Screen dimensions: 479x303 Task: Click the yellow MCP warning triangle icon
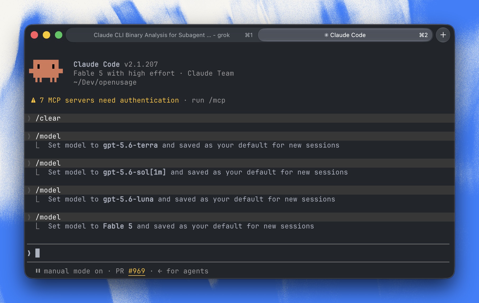coord(33,100)
